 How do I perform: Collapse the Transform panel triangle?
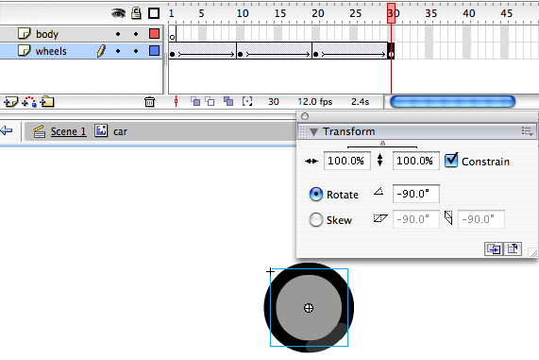click(x=313, y=132)
